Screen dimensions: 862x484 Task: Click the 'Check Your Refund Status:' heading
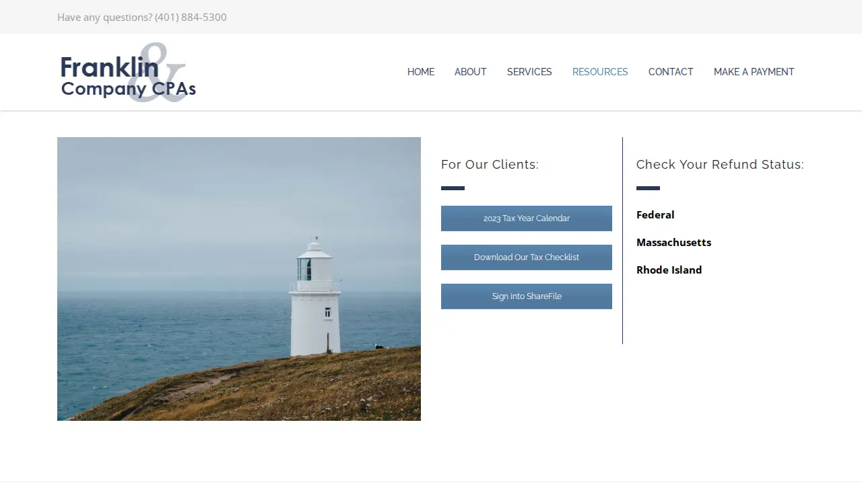[720, 165]
